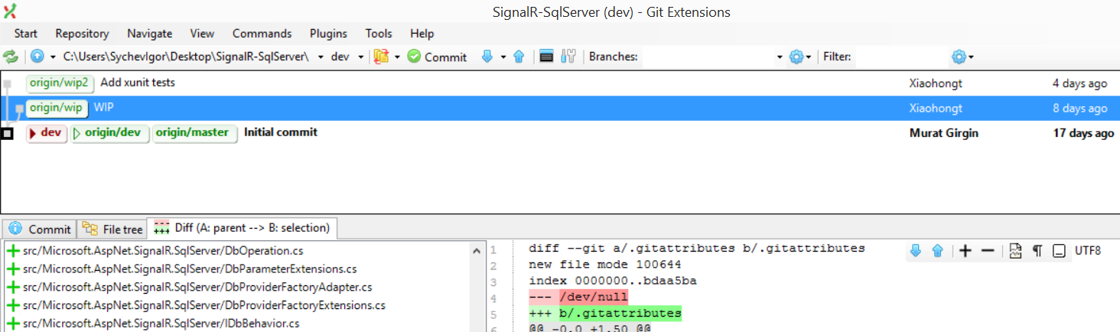
Task: Click into the Filter text field
Action: (x=901, y=57)
